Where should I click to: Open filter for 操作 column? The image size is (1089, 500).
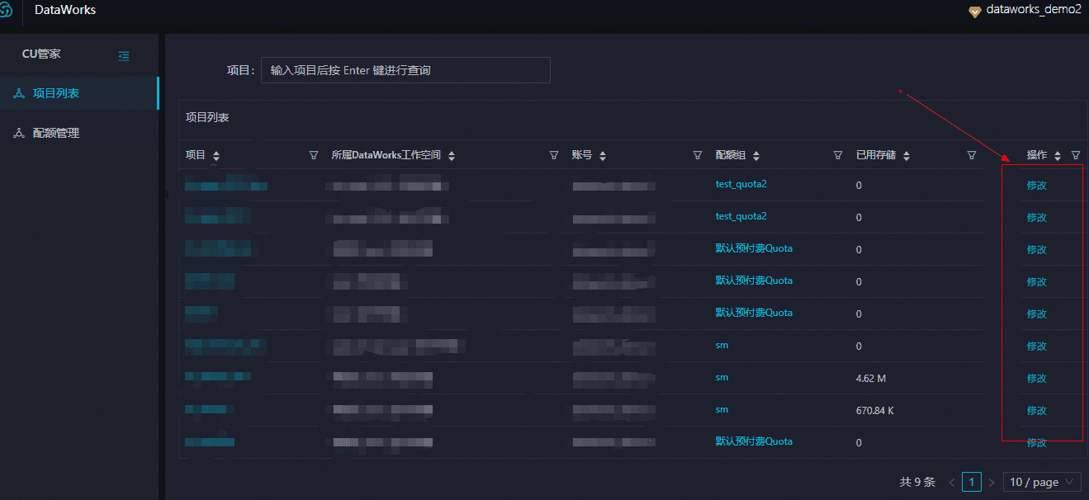coord(1076,155)
